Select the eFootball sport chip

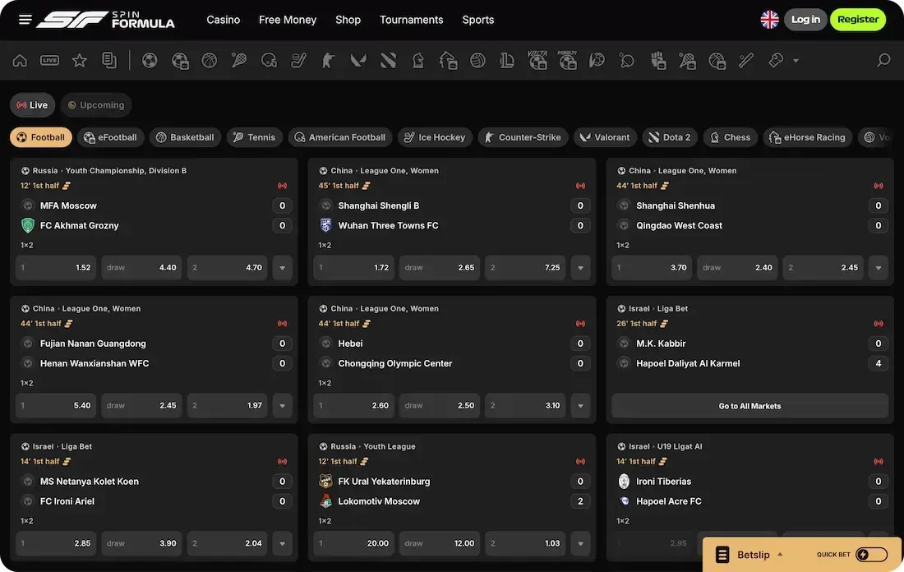click(110, 137)
